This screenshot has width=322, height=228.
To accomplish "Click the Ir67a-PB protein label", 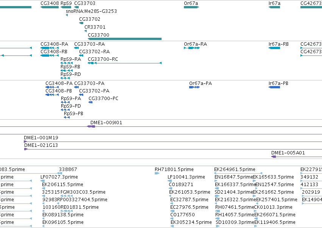I will point(278,83).
